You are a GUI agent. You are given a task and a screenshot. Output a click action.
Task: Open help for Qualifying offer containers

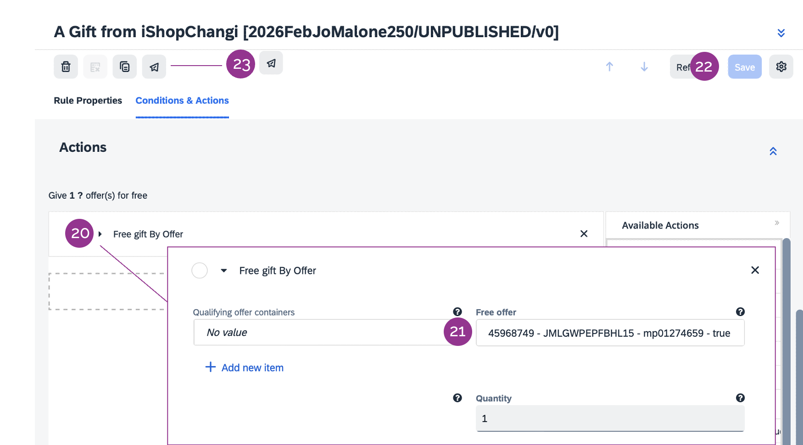(457, 312)
